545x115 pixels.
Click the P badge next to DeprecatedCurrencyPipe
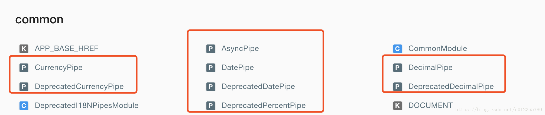coord(24,87)
